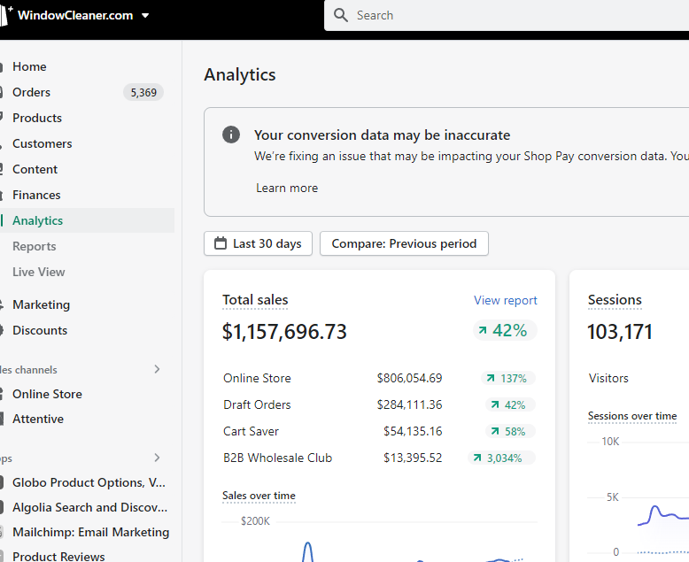Click the Cart Saver $54,135.16 row

click(379, 431)
